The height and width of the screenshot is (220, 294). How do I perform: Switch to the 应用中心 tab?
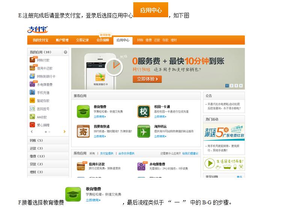click(123, 40)
